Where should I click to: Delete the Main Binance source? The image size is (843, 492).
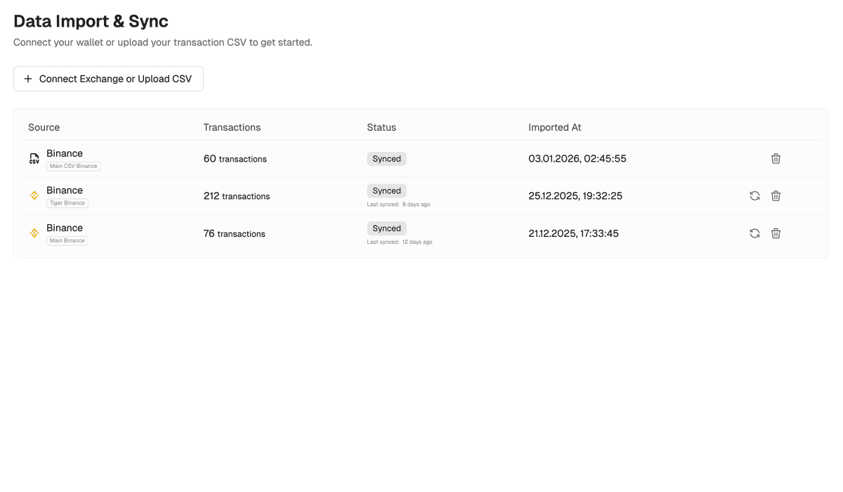[x=776, y=233]
